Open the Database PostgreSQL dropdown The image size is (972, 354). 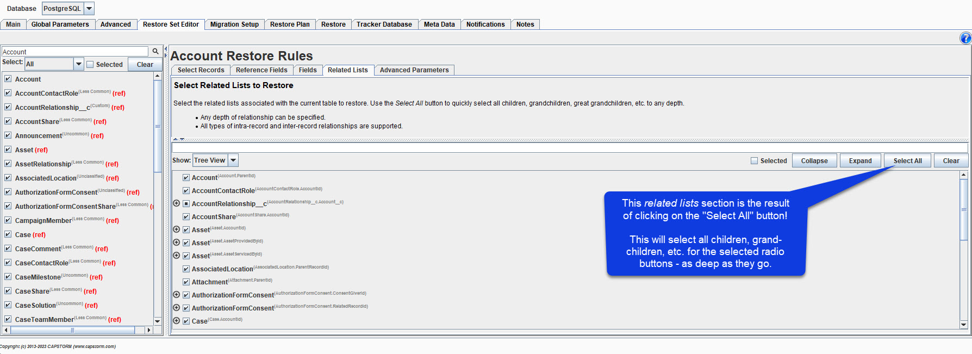(x=89, y=8)
